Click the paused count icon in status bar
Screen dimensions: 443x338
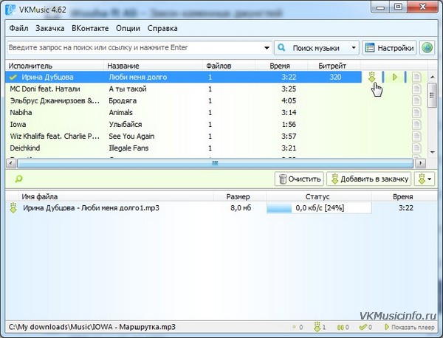tap(340, 327)
